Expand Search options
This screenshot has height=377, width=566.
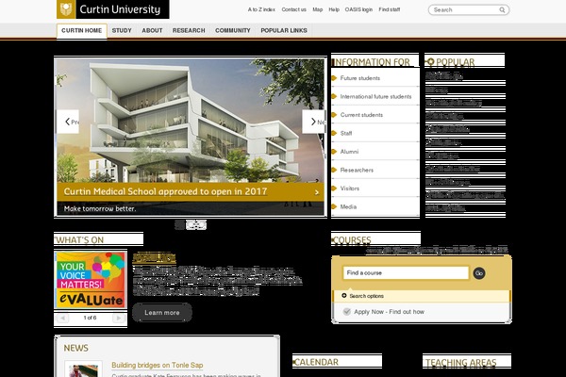pyautogui.click(x=366, y=296)
